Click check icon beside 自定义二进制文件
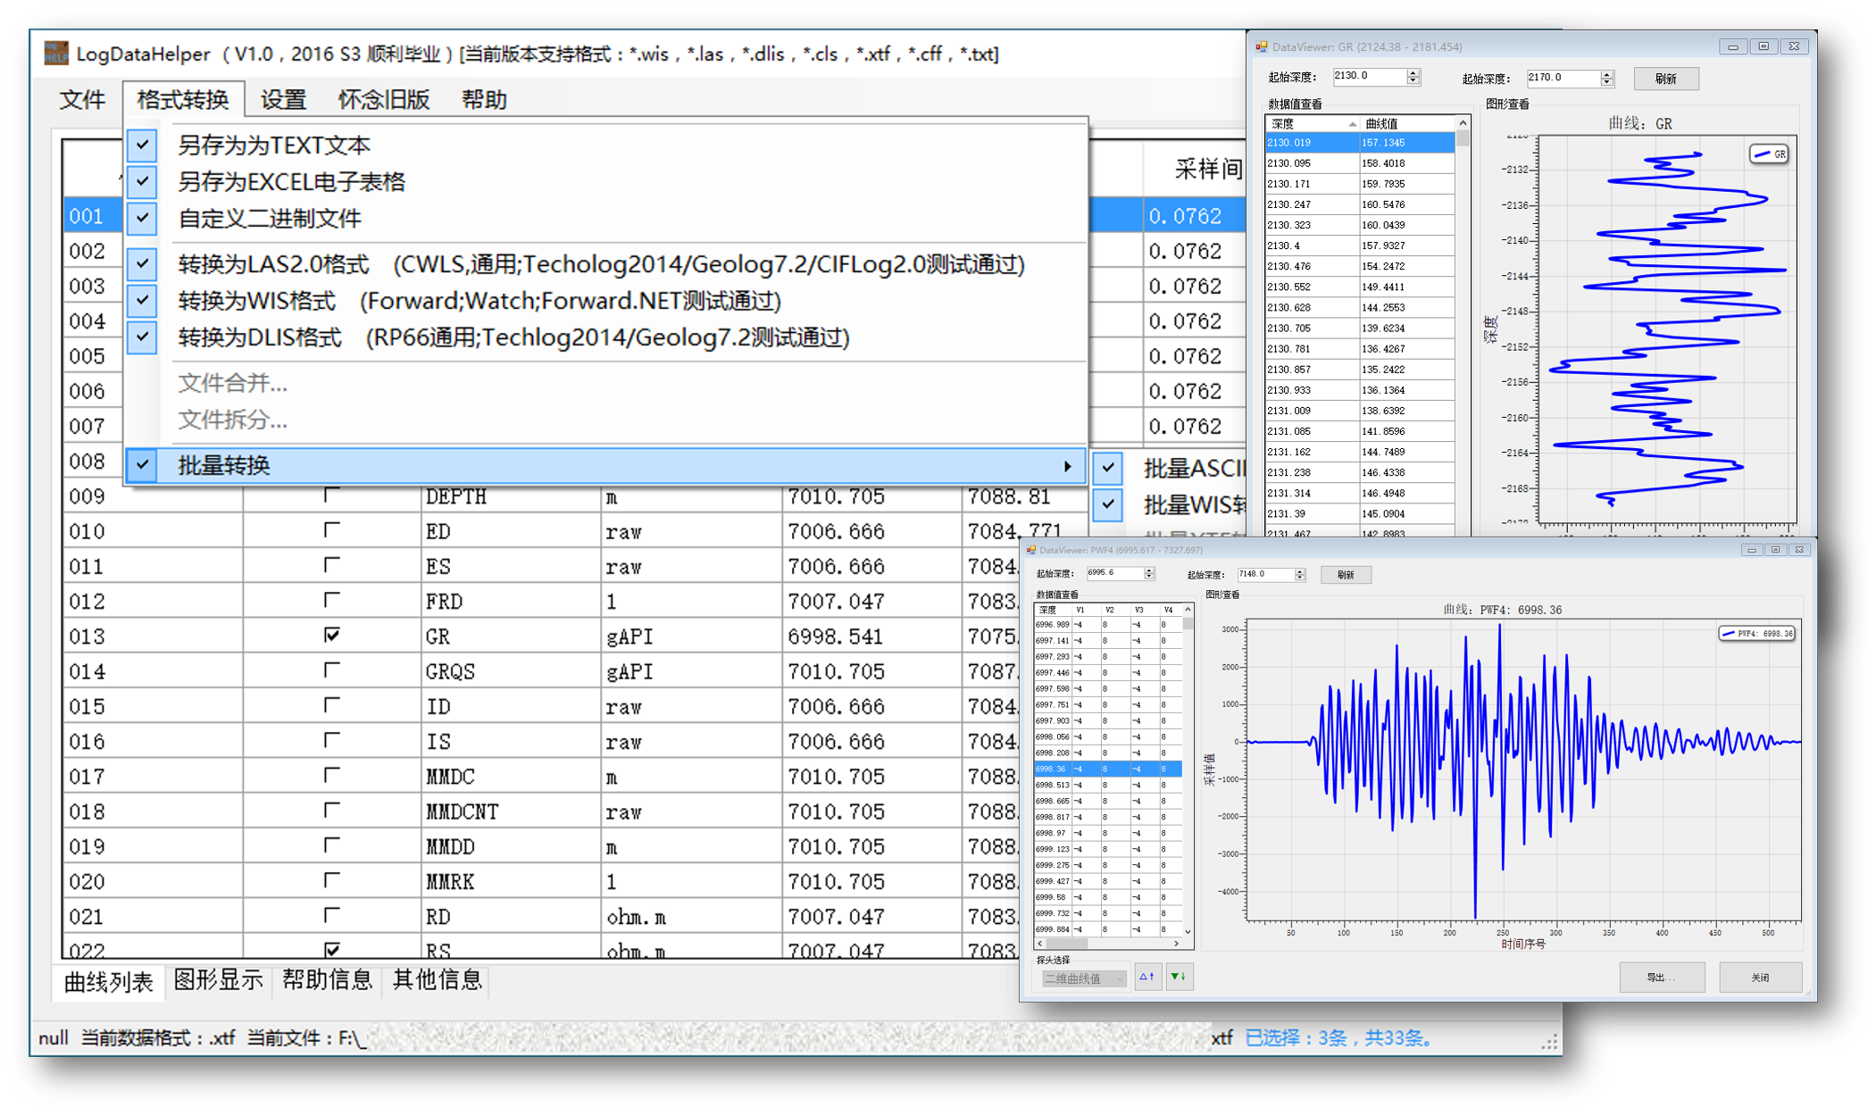 143,218
